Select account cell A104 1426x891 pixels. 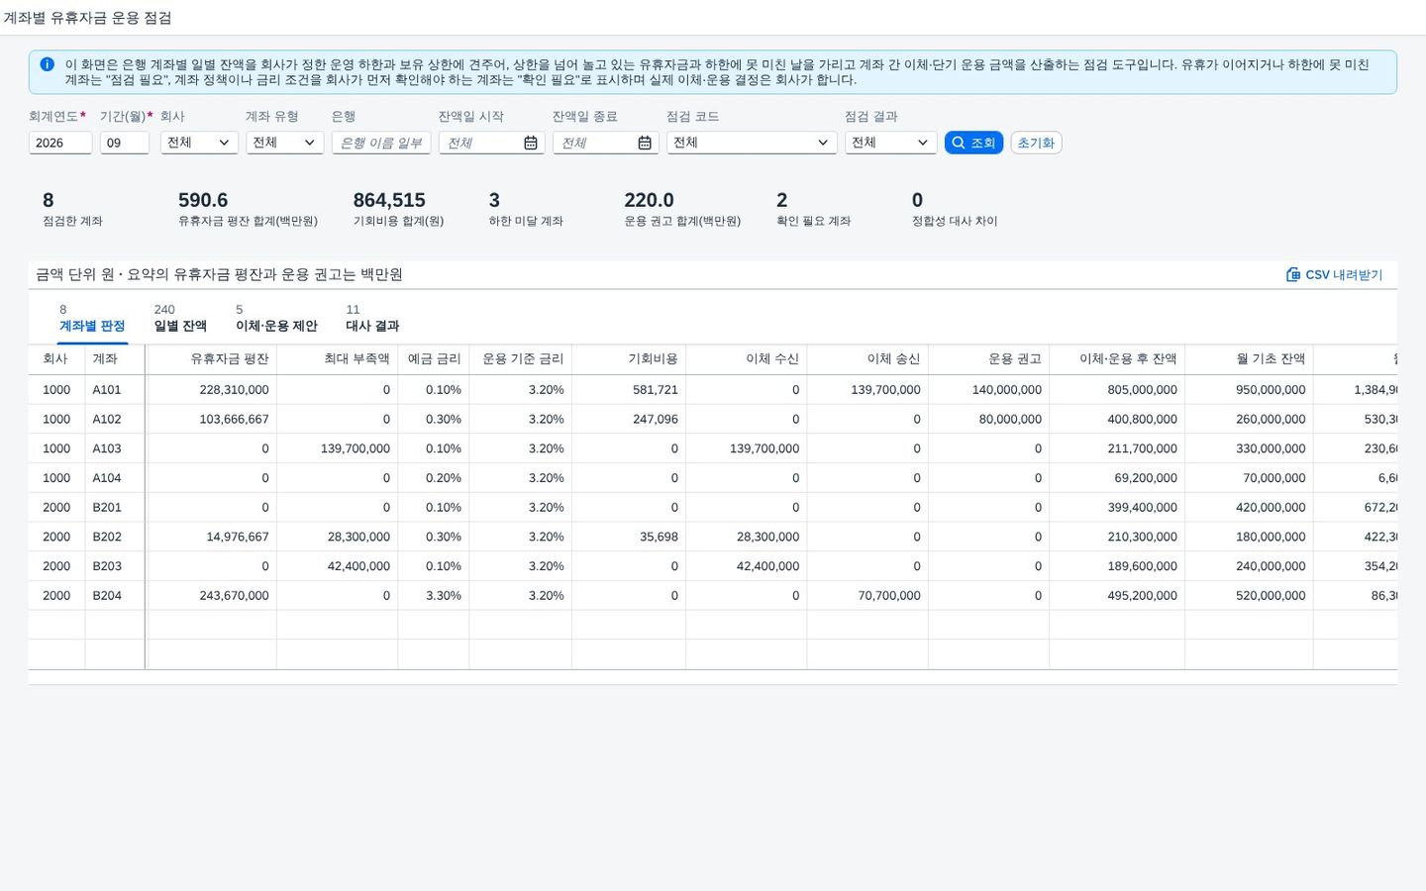[x=115, y=478]
